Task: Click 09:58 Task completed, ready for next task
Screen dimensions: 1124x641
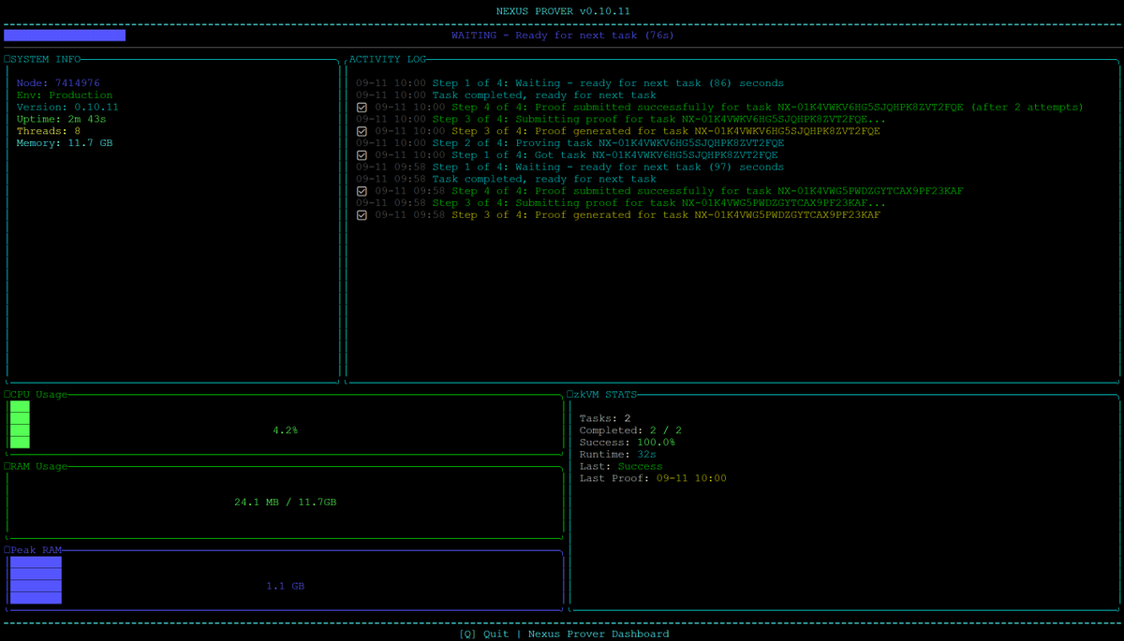Action: tap(506, 180)
